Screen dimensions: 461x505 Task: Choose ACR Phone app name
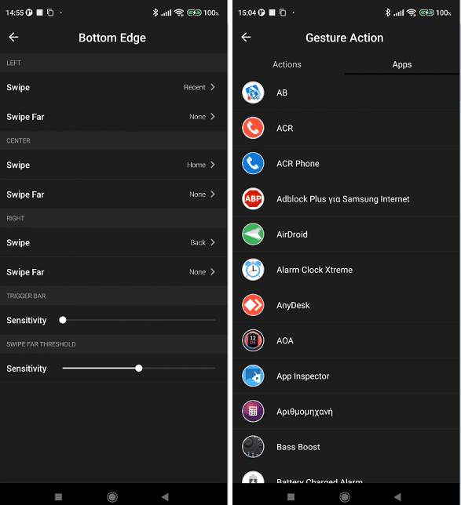(298, 164)
